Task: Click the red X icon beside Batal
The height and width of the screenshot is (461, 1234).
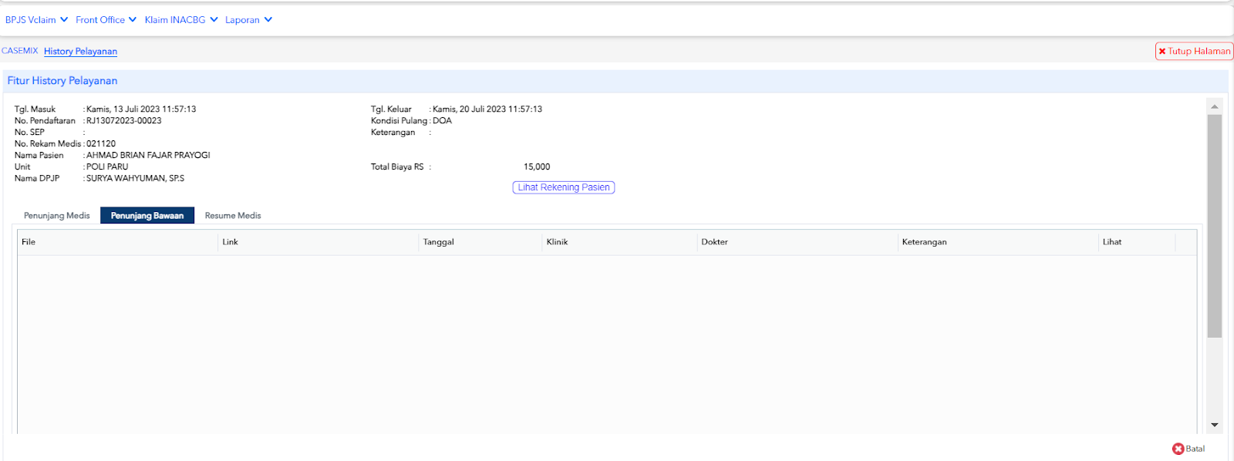Action: click(x=1178, y=449)
